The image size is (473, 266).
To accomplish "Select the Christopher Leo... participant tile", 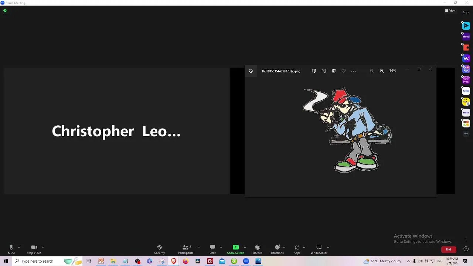I will pos(117,131).
